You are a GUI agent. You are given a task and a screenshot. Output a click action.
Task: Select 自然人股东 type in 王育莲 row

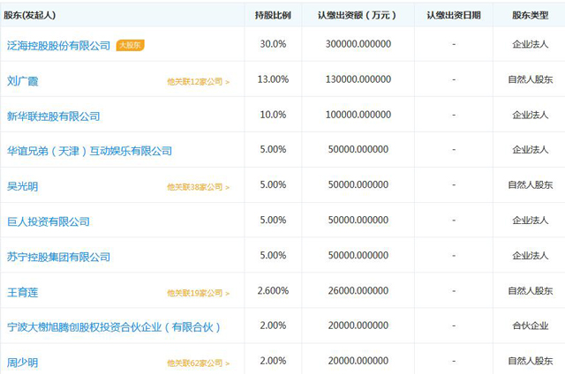(x=530, y=290)
